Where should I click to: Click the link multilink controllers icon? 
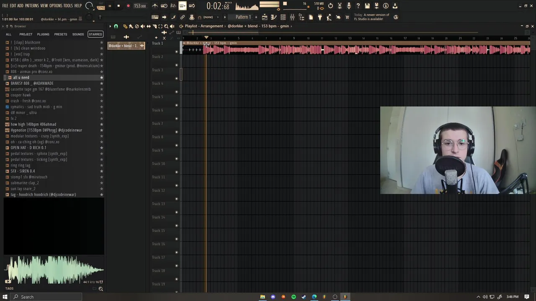tap(182, 17)
